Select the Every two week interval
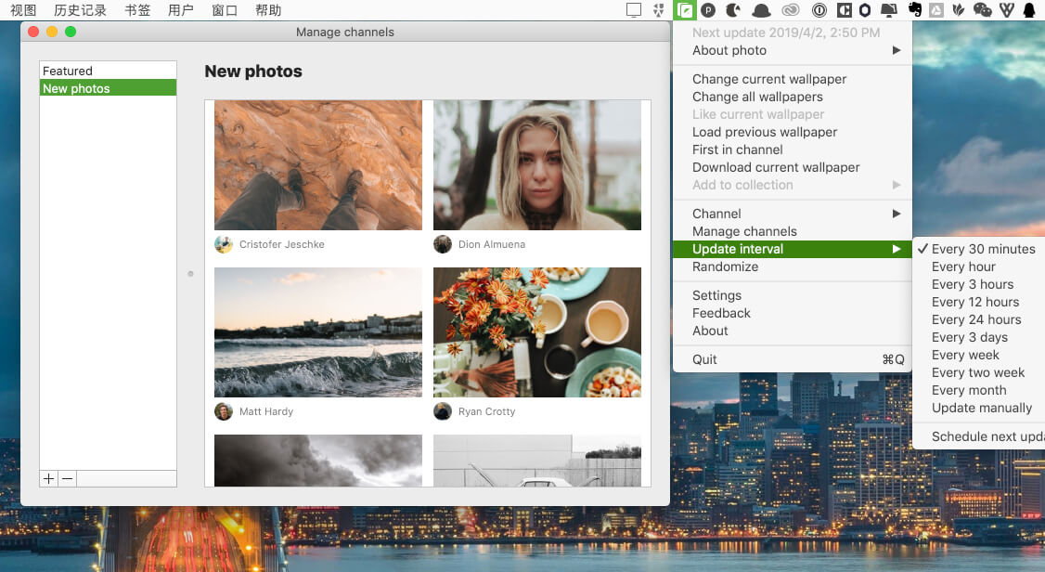Image resolution: width=1045 pixels, height=572 pixels. coord(978,372)
